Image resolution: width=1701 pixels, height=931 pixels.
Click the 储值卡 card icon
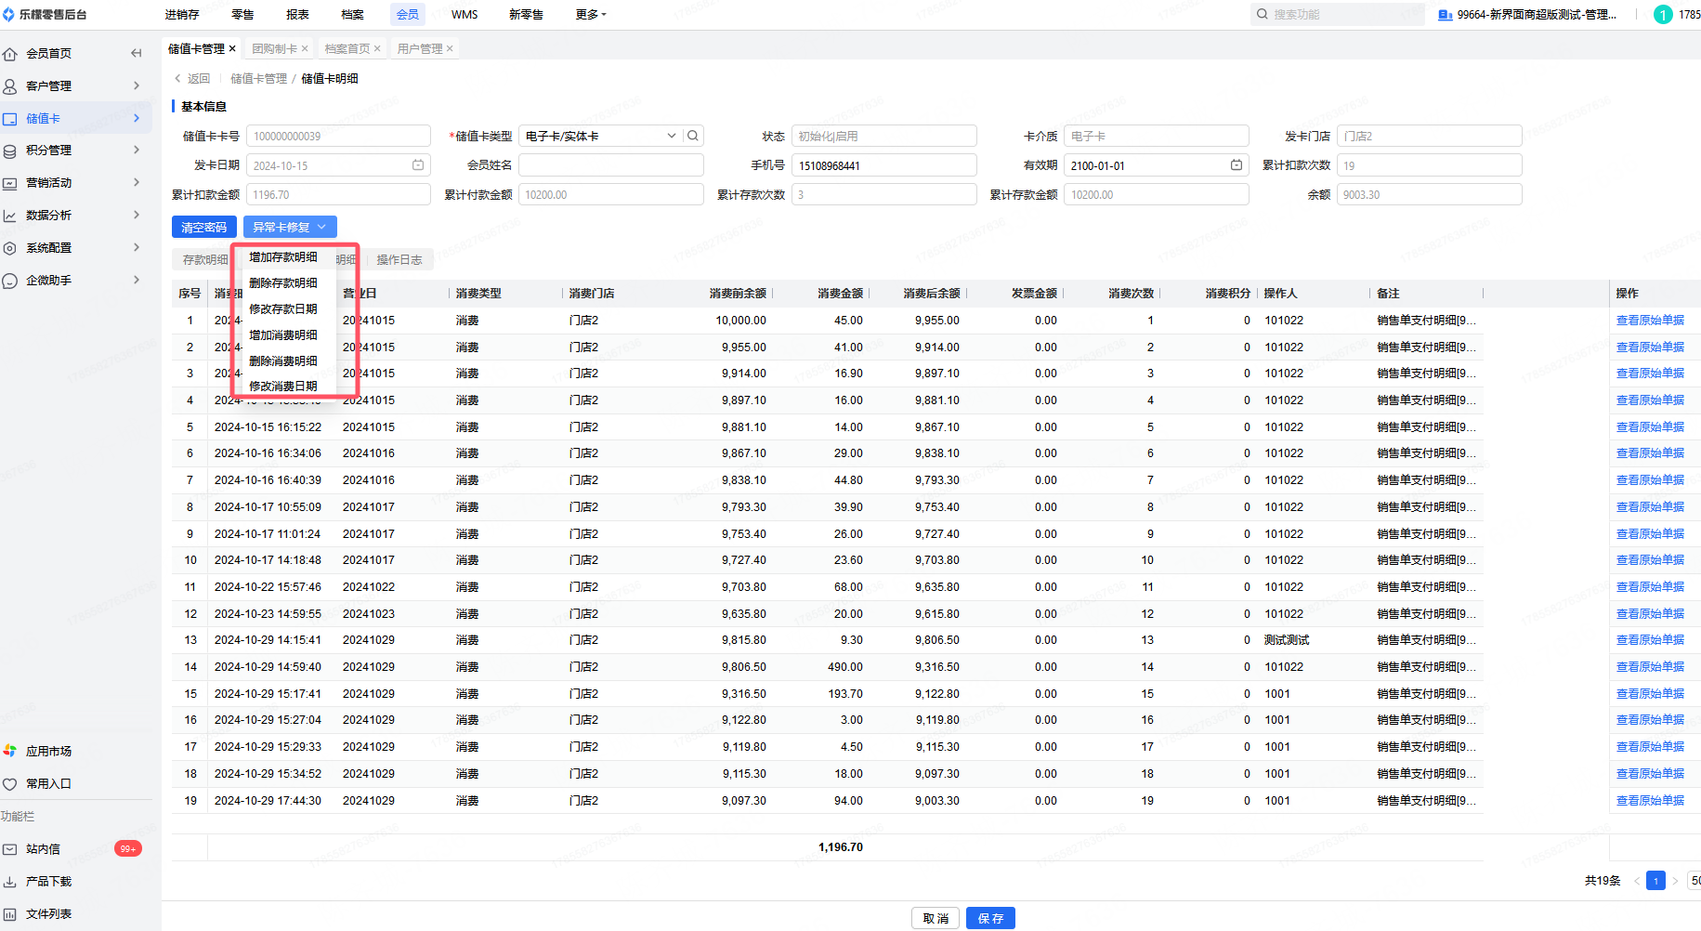click(10, 119)
